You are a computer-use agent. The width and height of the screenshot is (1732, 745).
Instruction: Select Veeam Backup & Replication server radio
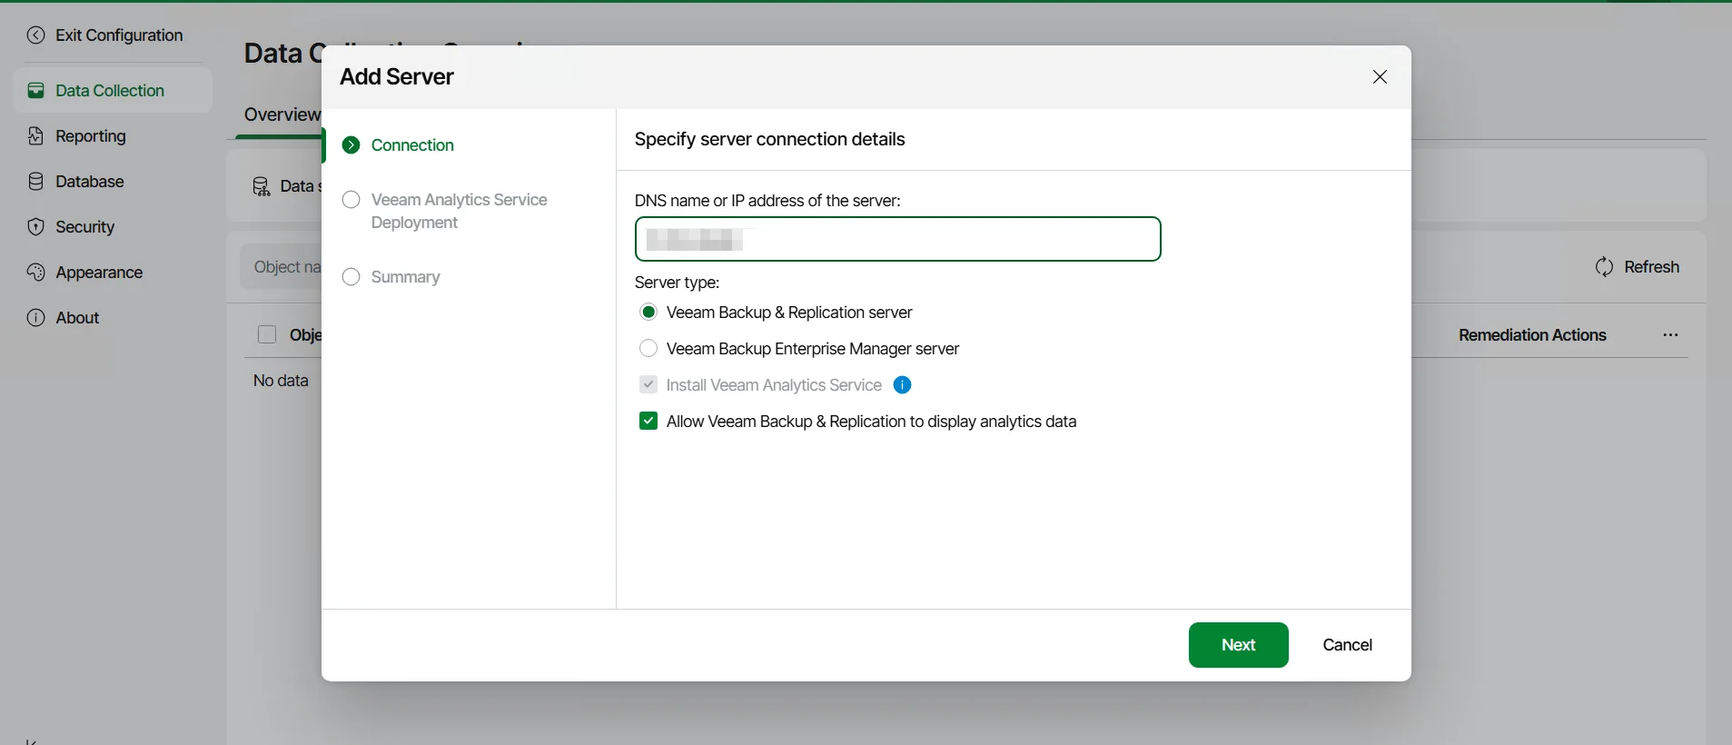648,313
